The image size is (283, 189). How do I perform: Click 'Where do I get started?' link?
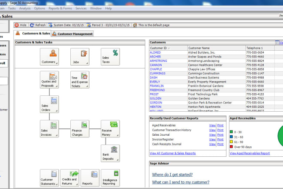172,174
